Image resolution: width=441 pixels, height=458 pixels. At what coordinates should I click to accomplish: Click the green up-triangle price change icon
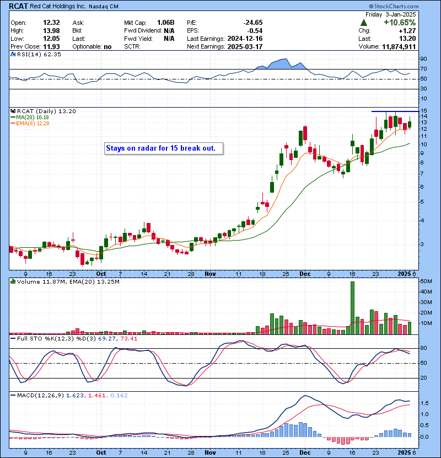point(364,23)
